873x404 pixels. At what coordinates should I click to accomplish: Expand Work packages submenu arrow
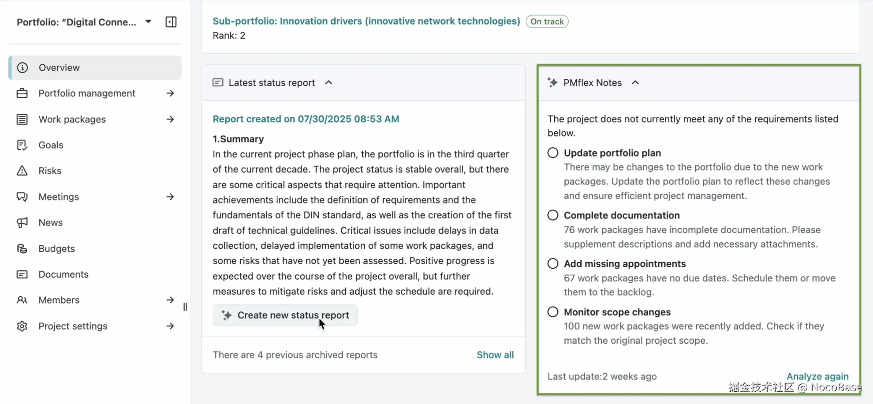point(170,119)
